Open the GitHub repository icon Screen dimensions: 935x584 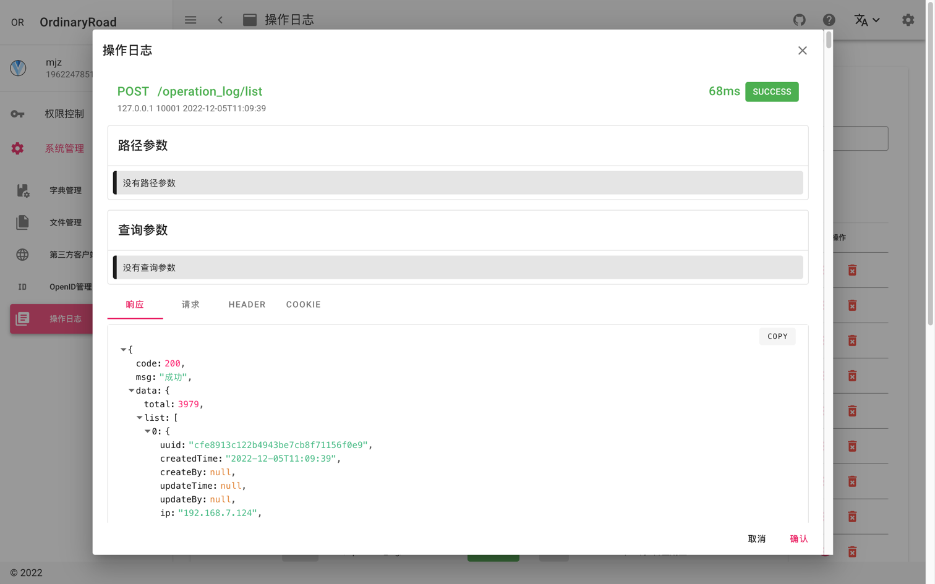(x=799, y=20)
